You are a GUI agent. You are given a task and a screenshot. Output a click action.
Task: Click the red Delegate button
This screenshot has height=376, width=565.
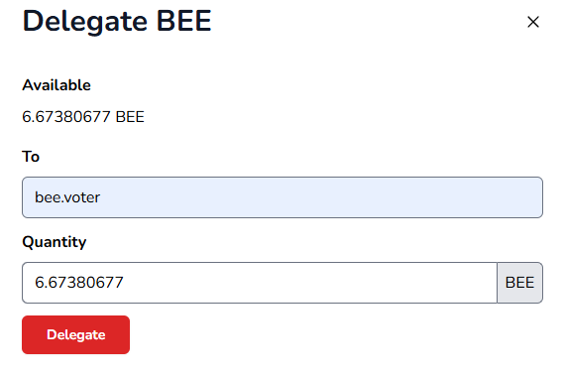tap(75, 334)
